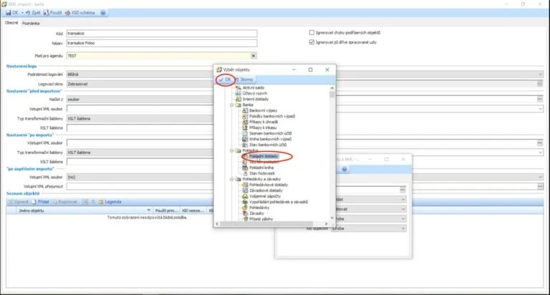Collapse the Pohledávky a závazky folder

tap(232, 179)
